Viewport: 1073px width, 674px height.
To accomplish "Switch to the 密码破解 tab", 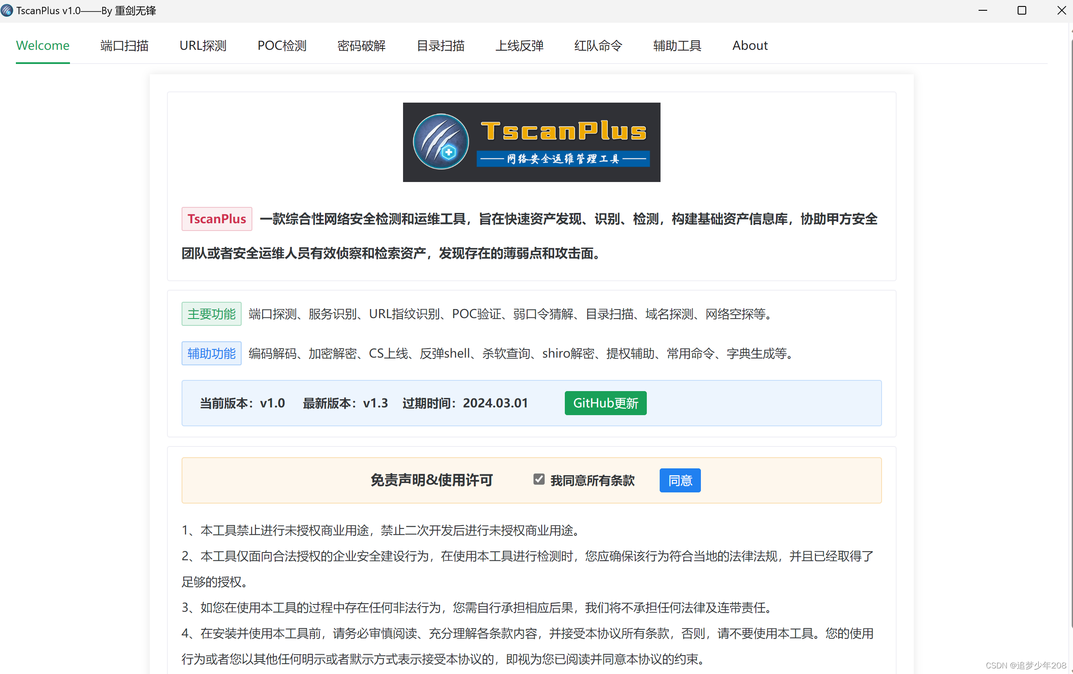I will coord(361,46).
